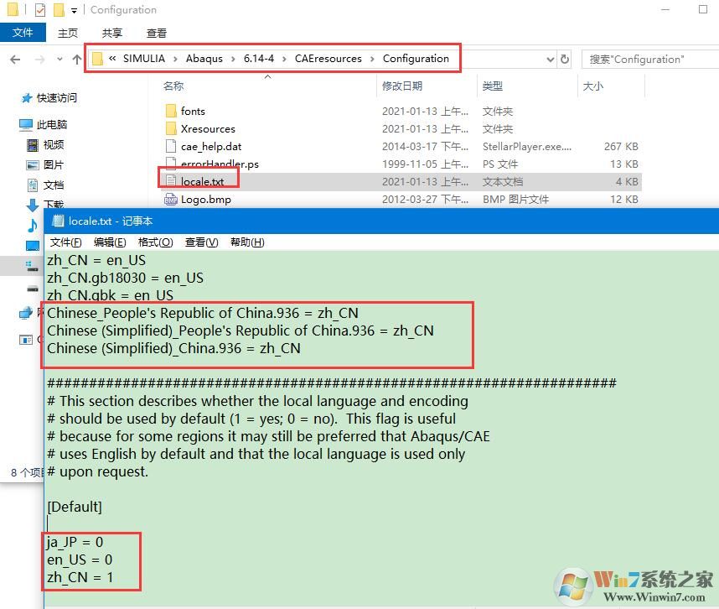Refresh the Configuration folder view
Image resolution: width=719 pixels, height=609 pixels.
pos(565,60)
